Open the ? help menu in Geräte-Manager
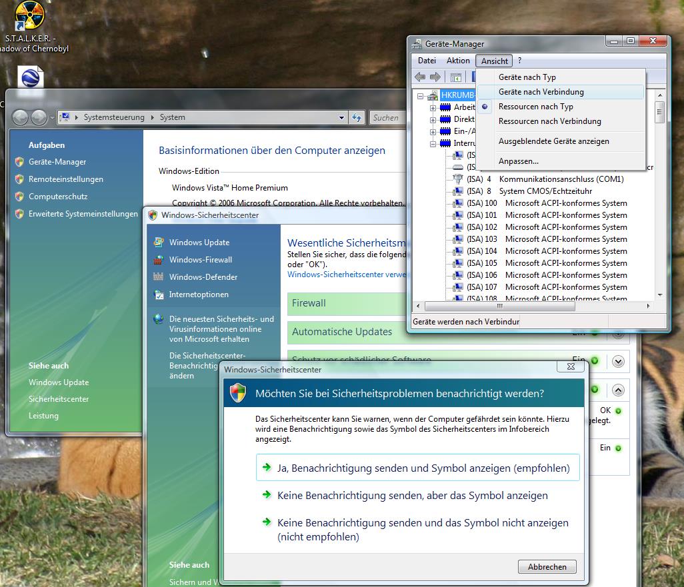The image size is (684, 587). tap(519, 61)
